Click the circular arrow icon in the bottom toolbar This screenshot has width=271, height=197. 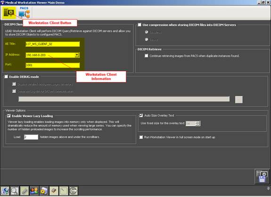tap(73, 191)
